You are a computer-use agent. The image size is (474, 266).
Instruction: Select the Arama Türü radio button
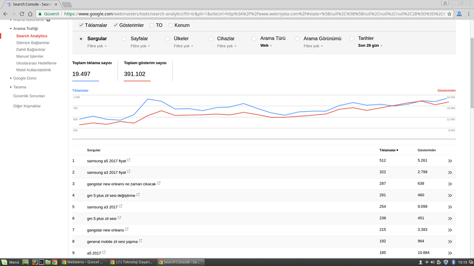(254, 38)
